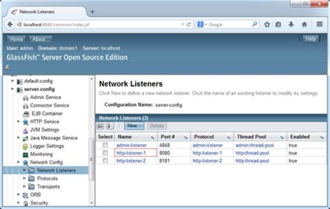
Task: Click the About button in header
Action: [40, 39]
